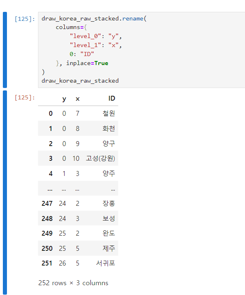Select the cell containing 제주

click(109, 248)
